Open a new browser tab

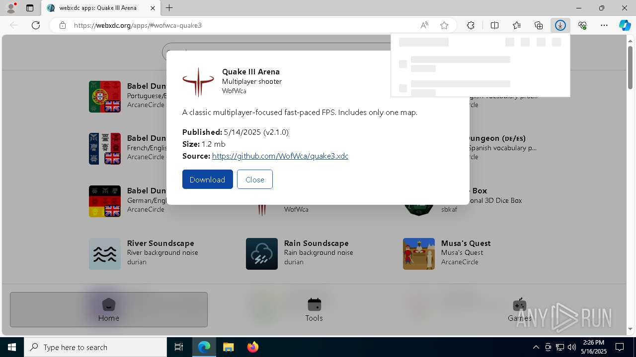pos(169,8)
